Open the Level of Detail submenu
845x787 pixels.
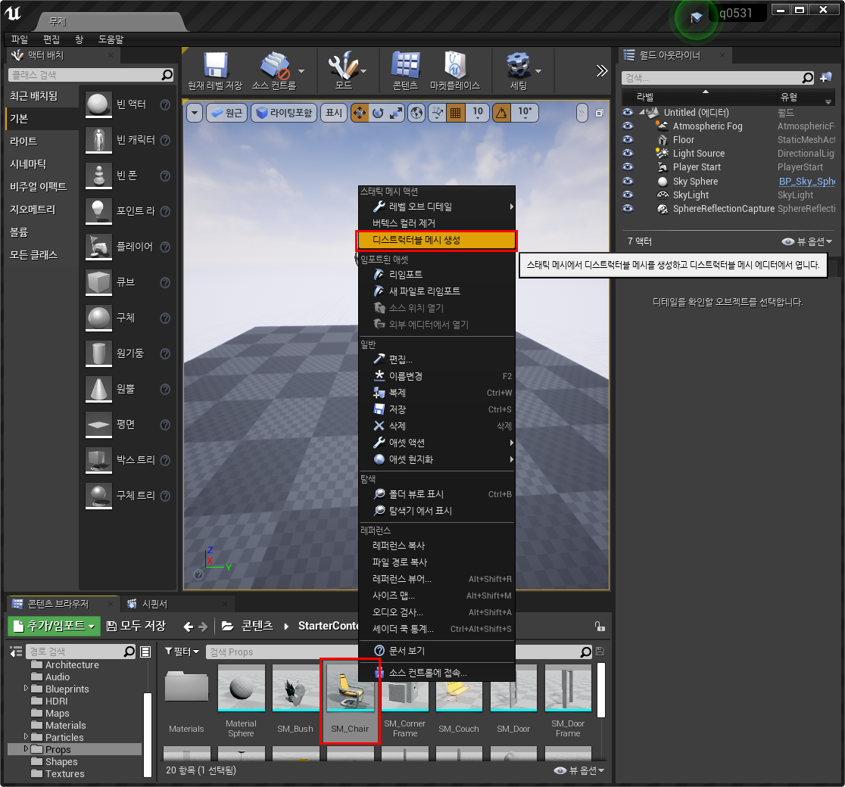(x=437, y=207)
